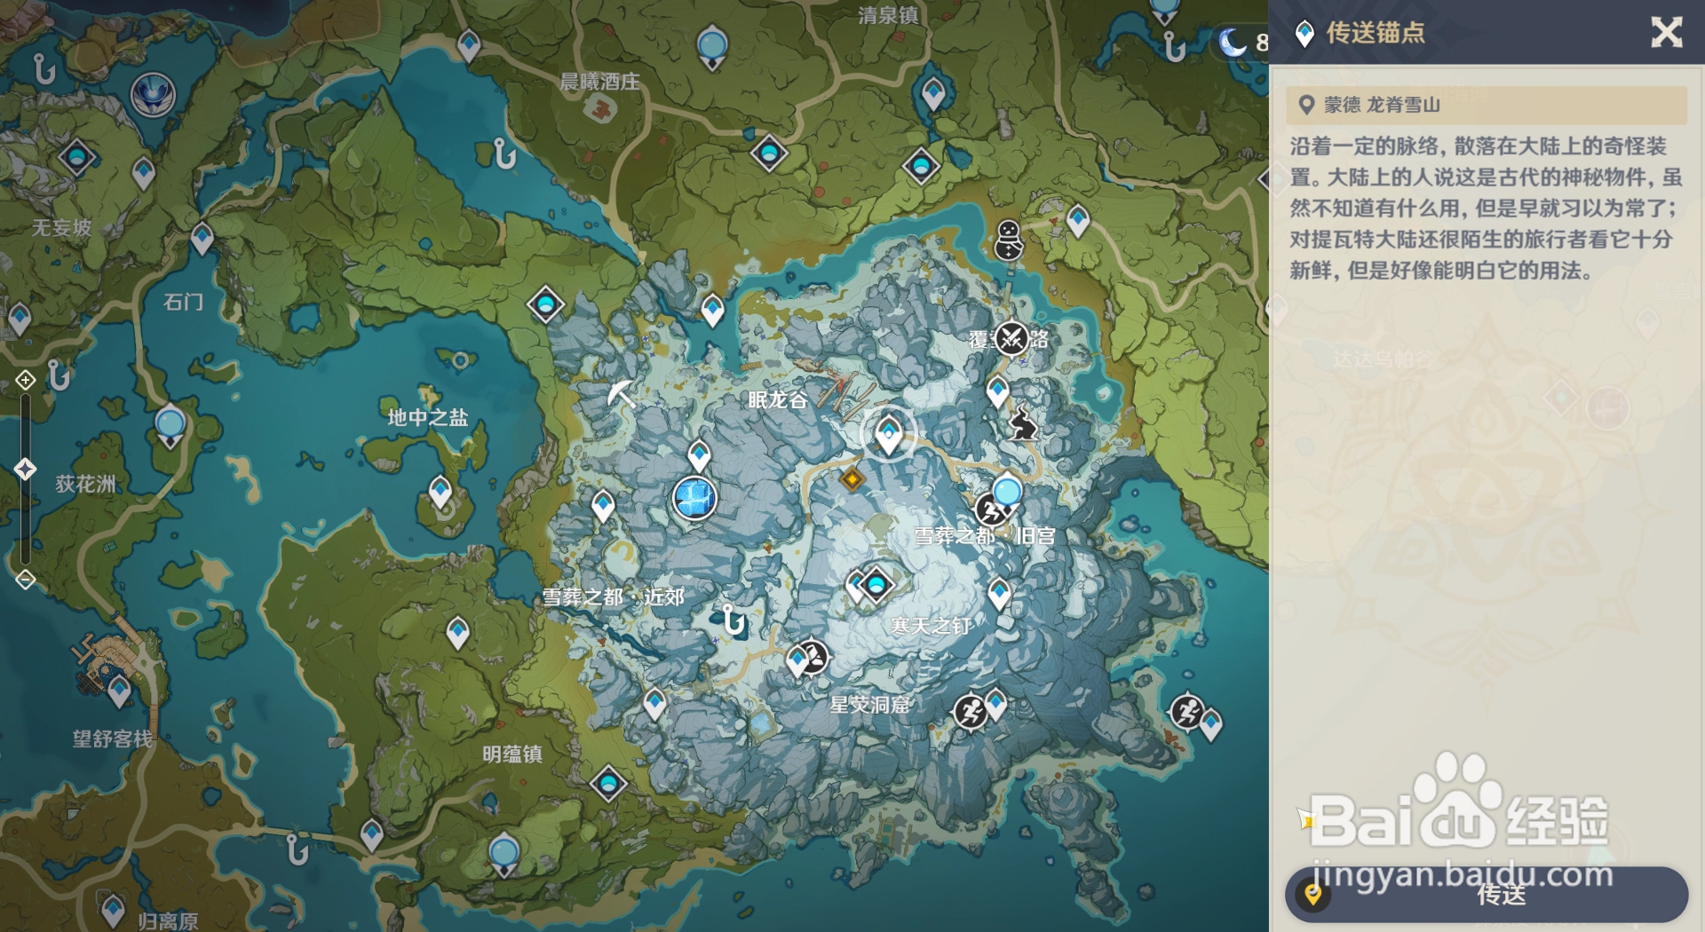Select the domain icon above 无妄坡

click(x=77, y=158)
